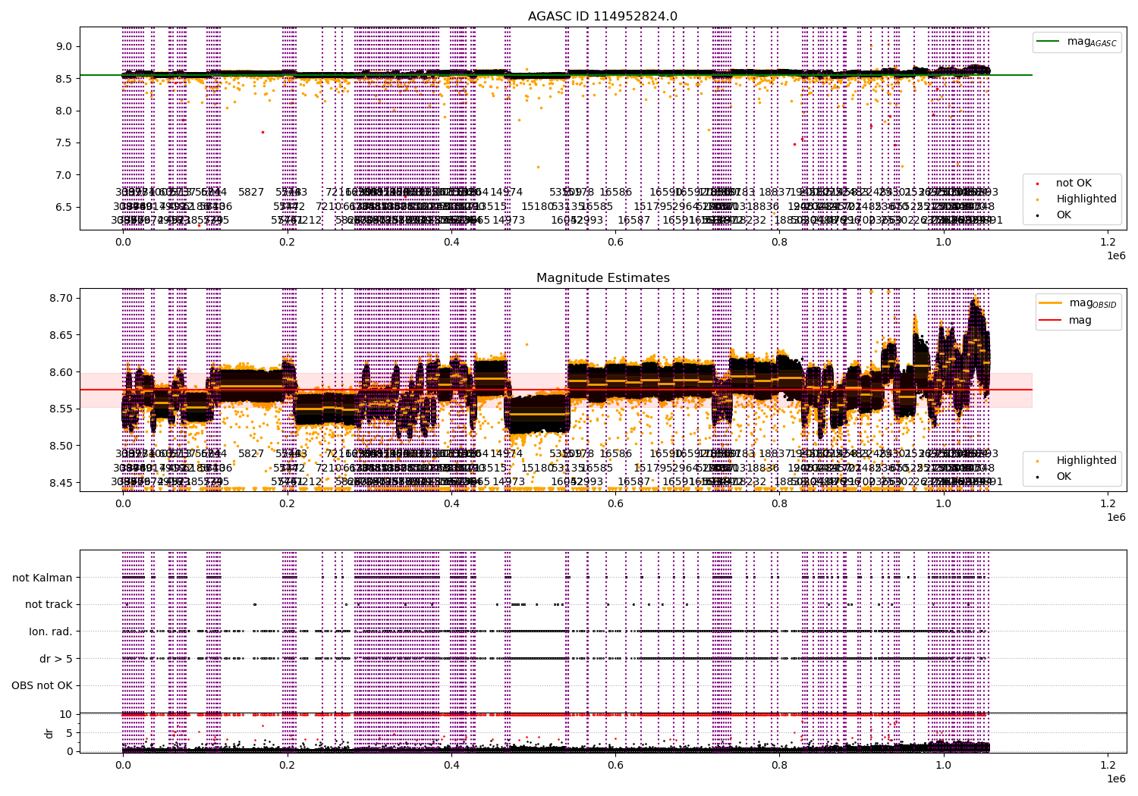Click the 'OK' legend entry in middle plot
Screen dimensions: 1138x796
click(x=1064, y=476)
